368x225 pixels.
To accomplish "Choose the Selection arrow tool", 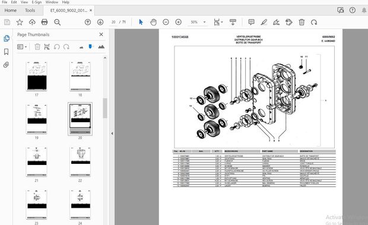I will (141, 22).
